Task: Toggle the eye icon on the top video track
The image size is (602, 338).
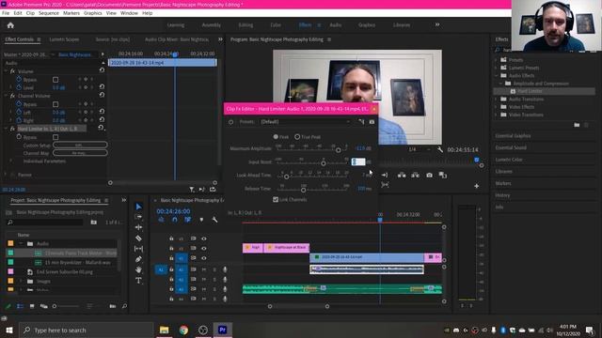Action: pyautogui.click(x=204, y=238)
